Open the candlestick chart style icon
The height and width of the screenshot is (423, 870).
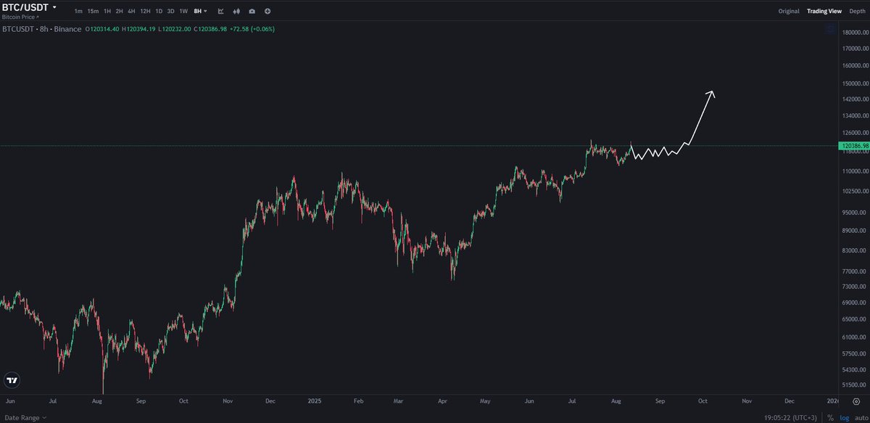236,11
